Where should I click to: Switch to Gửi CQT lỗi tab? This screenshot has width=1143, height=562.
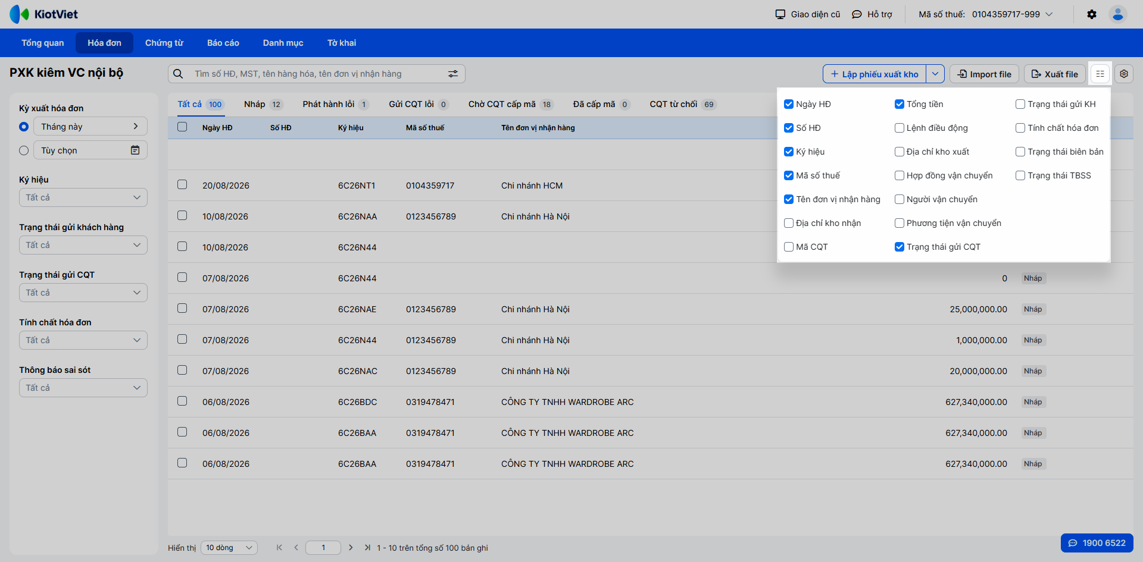pyautogui.click(x=419, y=104)
